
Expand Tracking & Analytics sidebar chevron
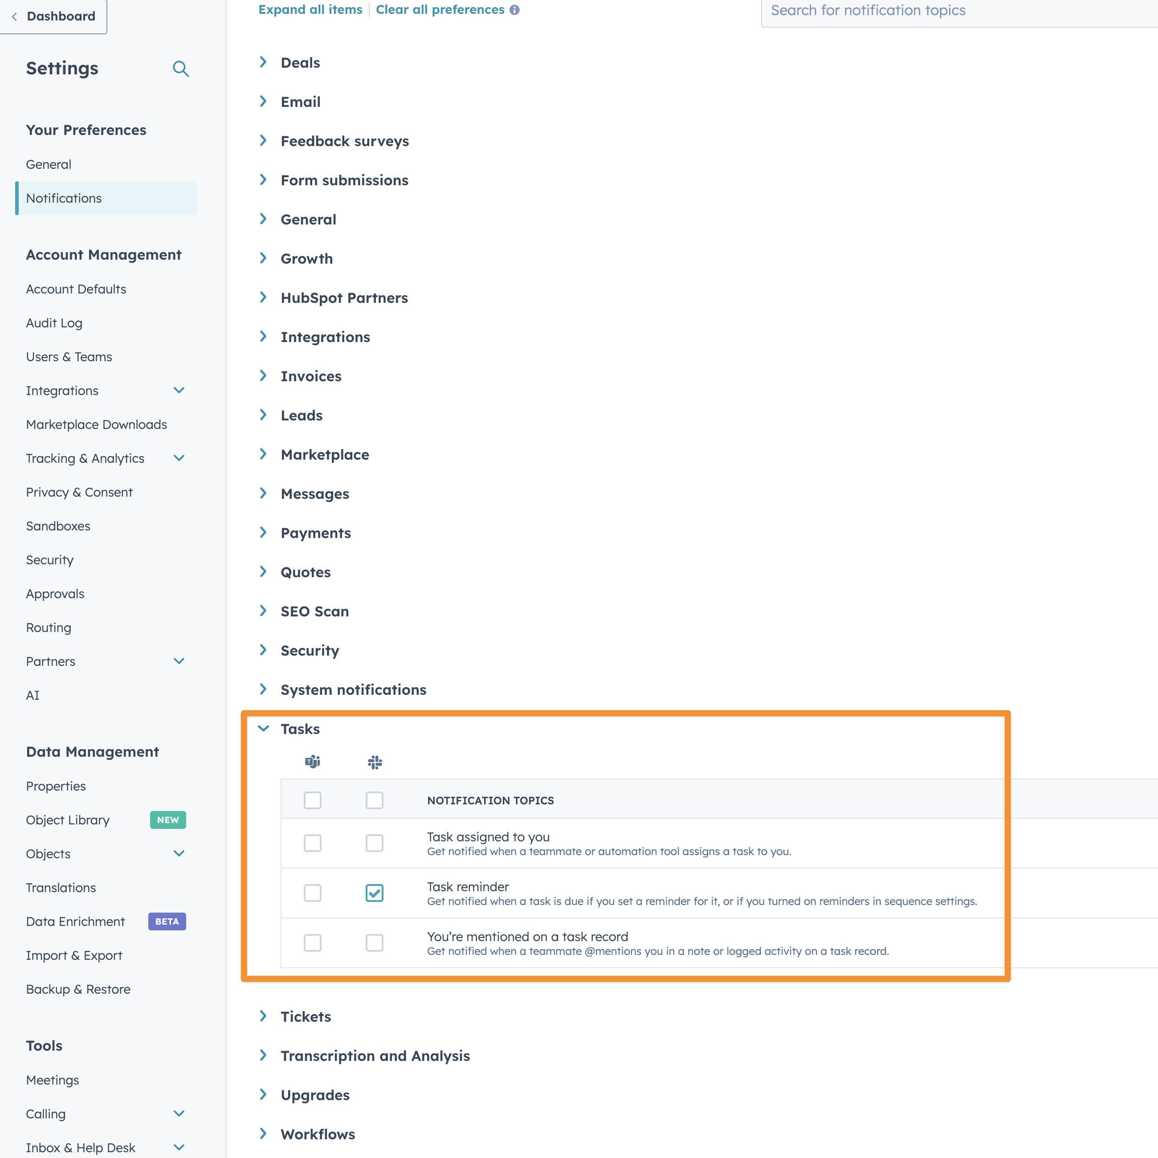pyautogui.click(x=179, y=458)
